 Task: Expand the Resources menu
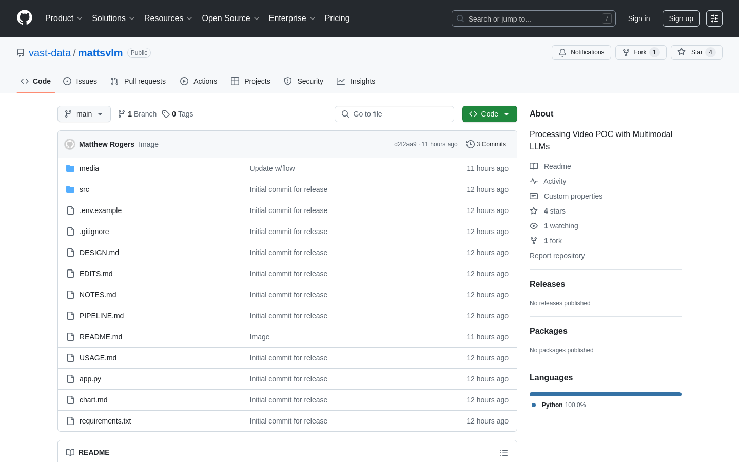click(x=168, y=18)
